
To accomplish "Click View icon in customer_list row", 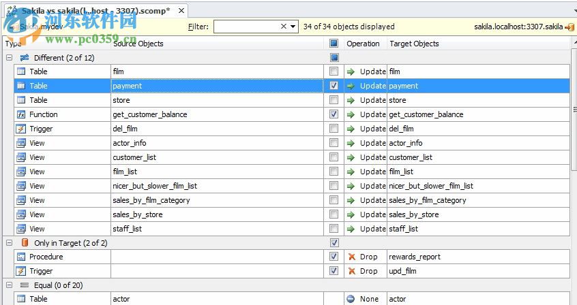I will (x=21, y=157).
